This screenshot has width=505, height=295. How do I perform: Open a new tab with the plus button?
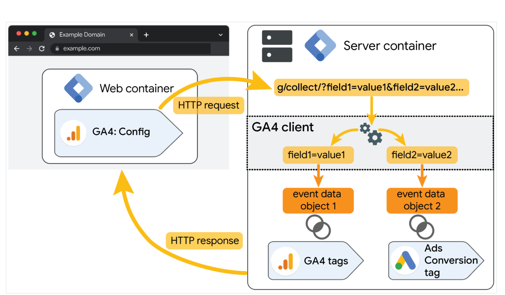point(146,35)
